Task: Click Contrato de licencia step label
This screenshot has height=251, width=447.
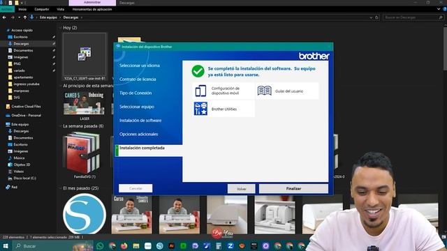Action: tap(138, 79)
